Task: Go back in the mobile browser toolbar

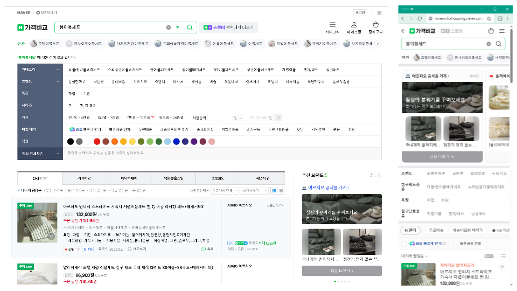Action: [x=403, y=18]
